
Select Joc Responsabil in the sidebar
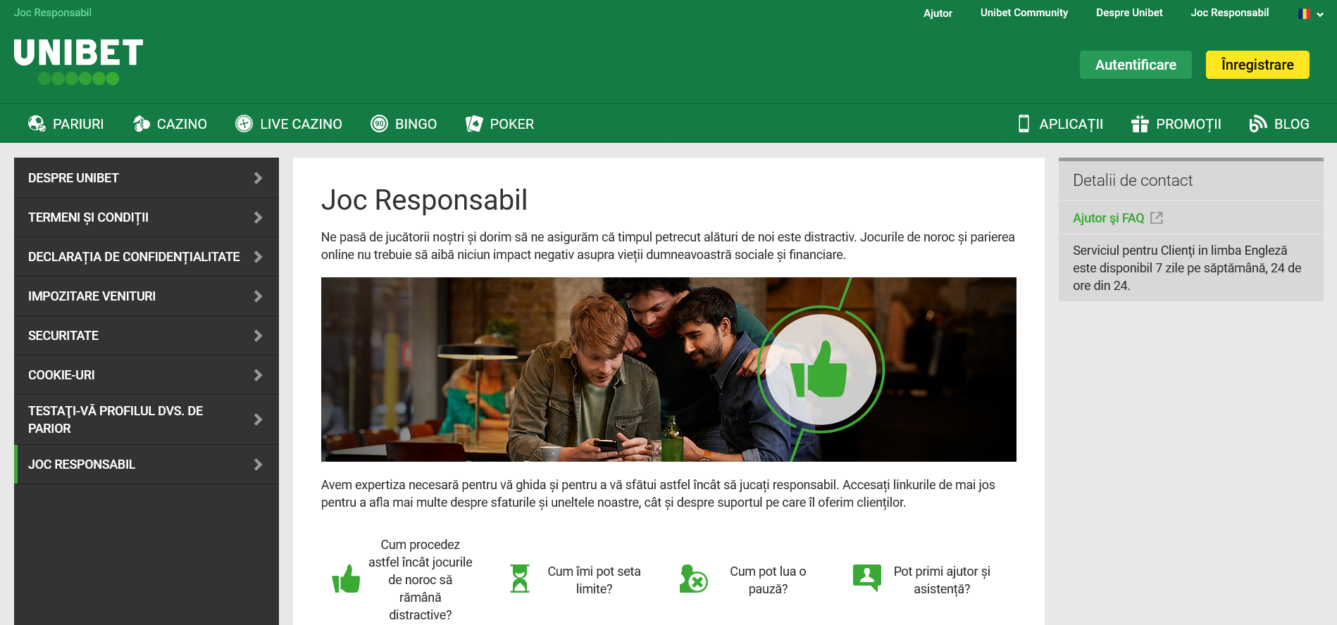pyautogui.click(x=147, y=465)
